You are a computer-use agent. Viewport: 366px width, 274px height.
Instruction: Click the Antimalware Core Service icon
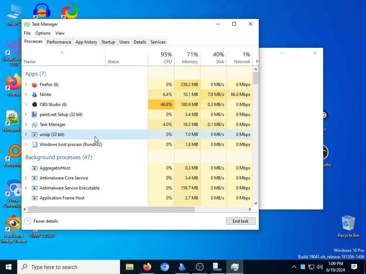coord(35,178)
